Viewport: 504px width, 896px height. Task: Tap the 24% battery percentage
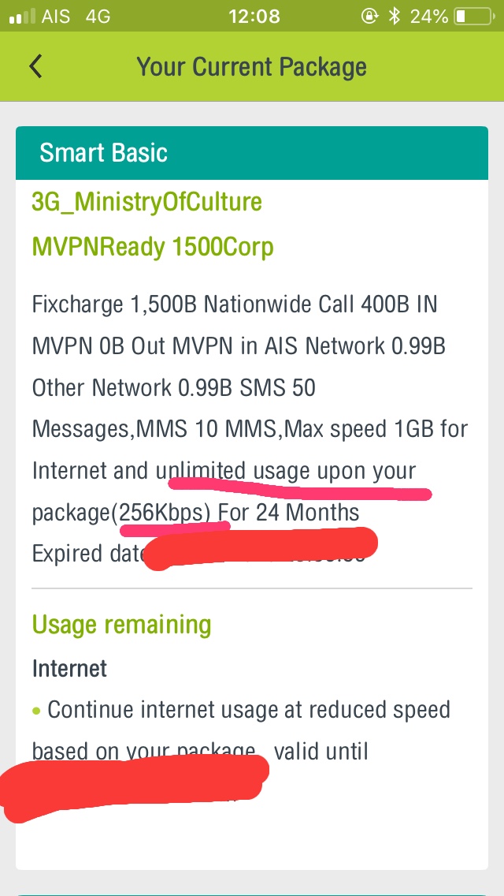click(x=428, y=16)
